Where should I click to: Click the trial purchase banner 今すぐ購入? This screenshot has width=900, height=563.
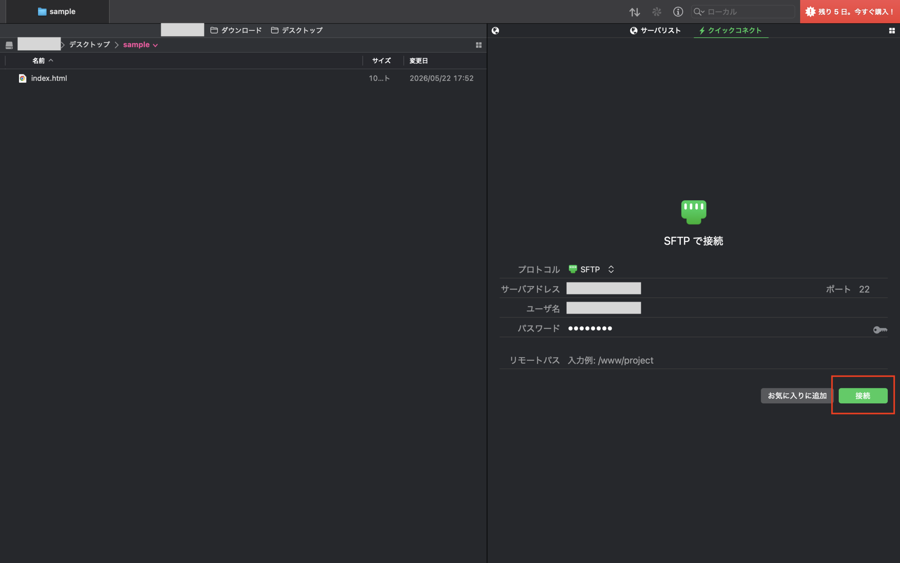click(850, 12)
